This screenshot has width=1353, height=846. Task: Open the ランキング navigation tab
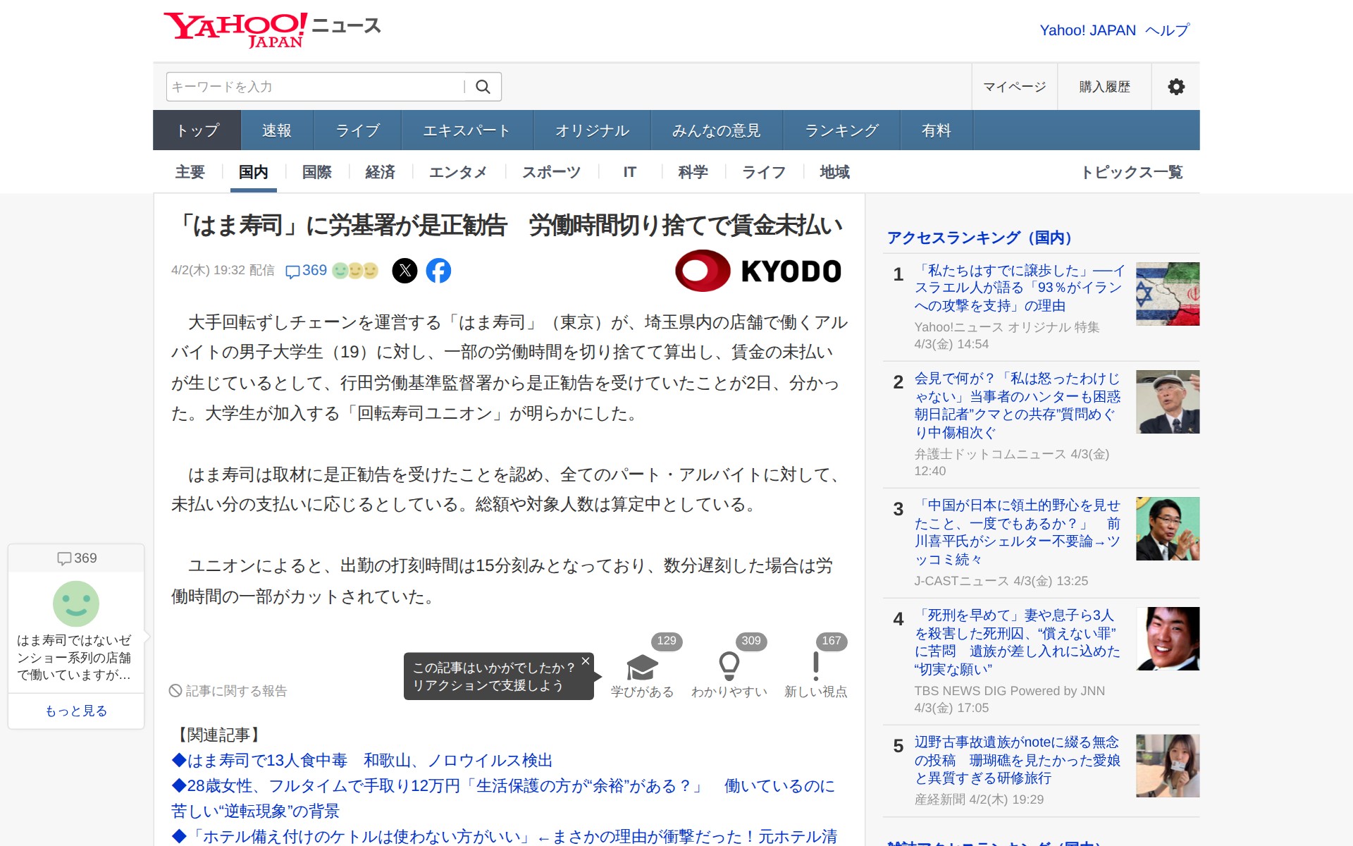point(841,130)
